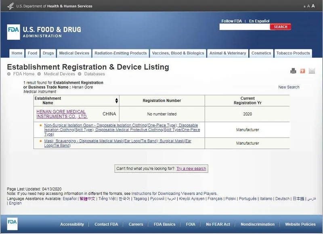Image resolution: width=323 pixels, height=234 pixels.
Task: Open the Nondiscrimination footer link
Action: 258,224
